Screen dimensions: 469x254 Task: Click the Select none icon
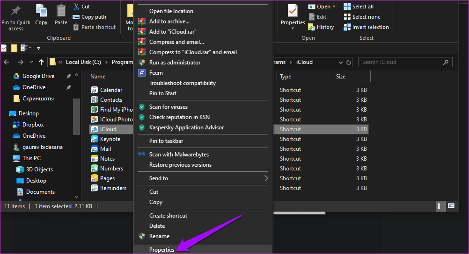[347, 17]
